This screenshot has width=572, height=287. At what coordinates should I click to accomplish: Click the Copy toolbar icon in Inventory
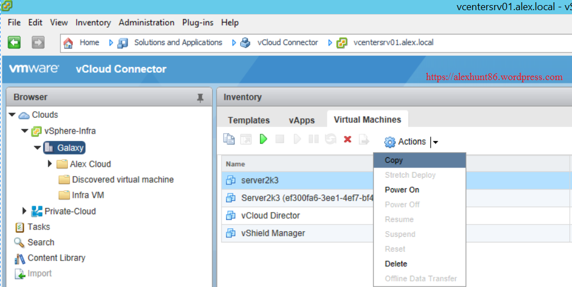(x=229, y=139)
